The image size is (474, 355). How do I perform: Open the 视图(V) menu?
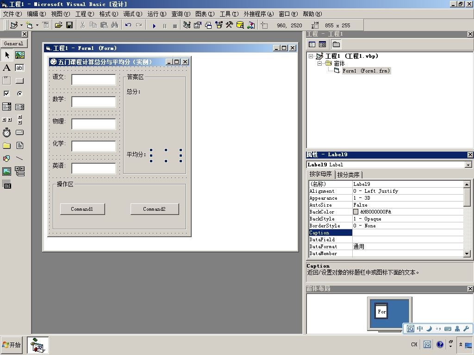coord(61,14)
